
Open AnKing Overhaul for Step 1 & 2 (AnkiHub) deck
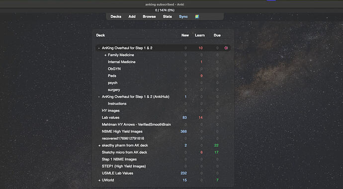click(136, 96)
